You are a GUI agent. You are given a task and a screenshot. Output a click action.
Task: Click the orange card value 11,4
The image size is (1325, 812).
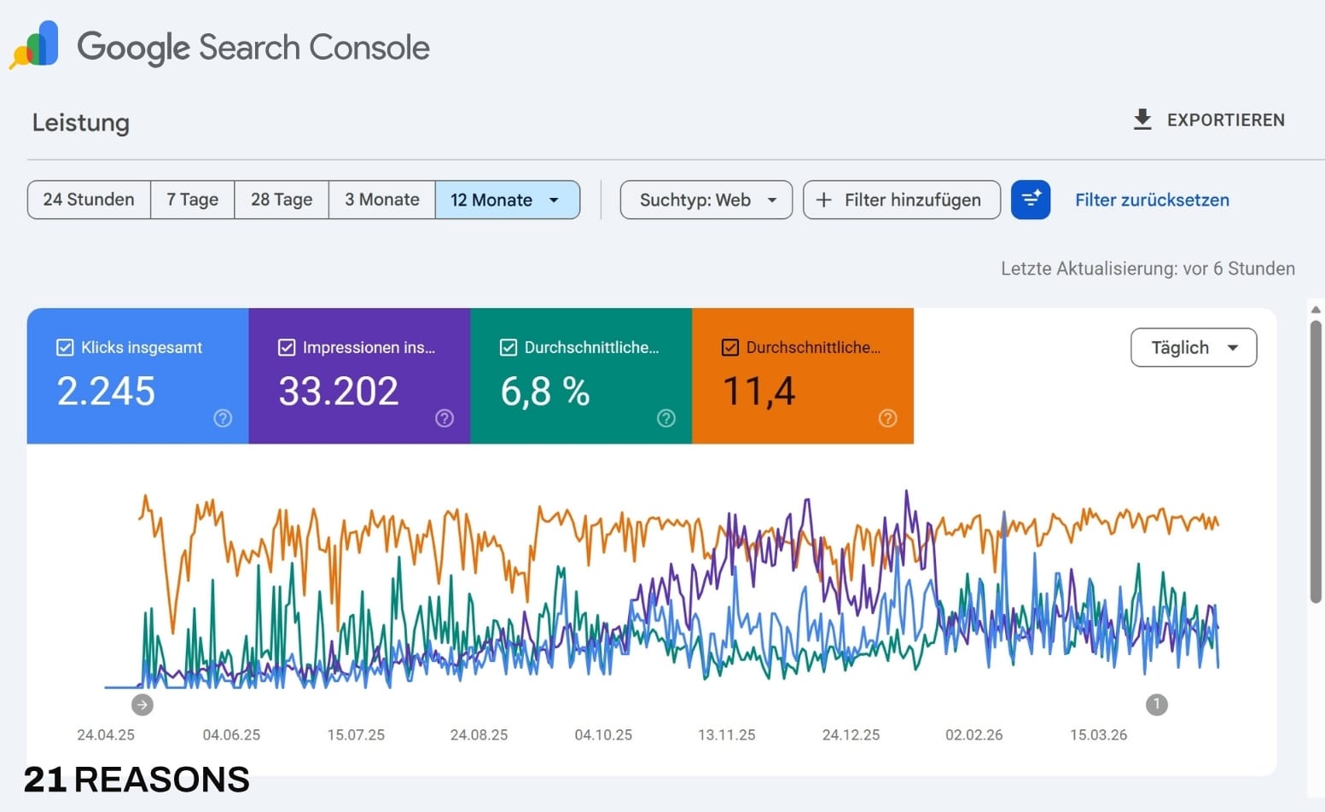click(759, 392)
